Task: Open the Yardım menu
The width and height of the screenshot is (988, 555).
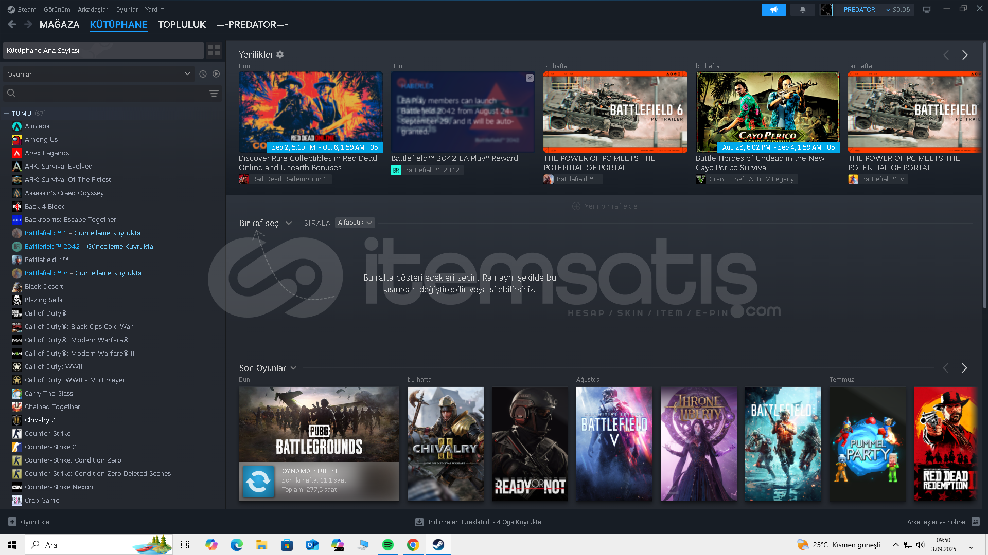Action: 155,9
